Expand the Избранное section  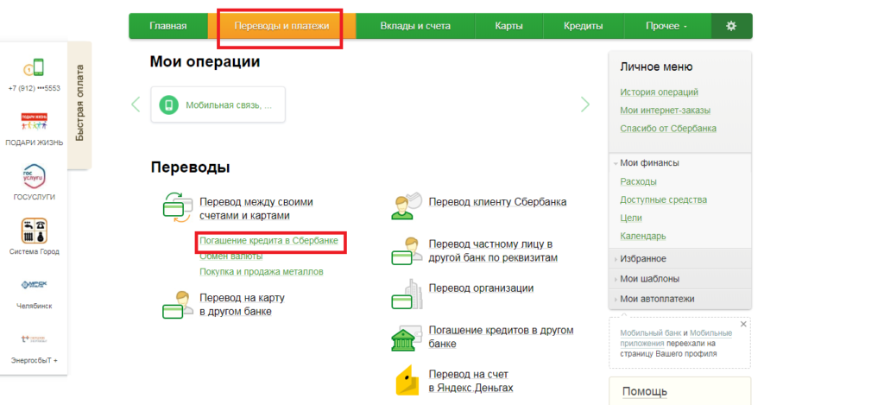coord(643,259)
